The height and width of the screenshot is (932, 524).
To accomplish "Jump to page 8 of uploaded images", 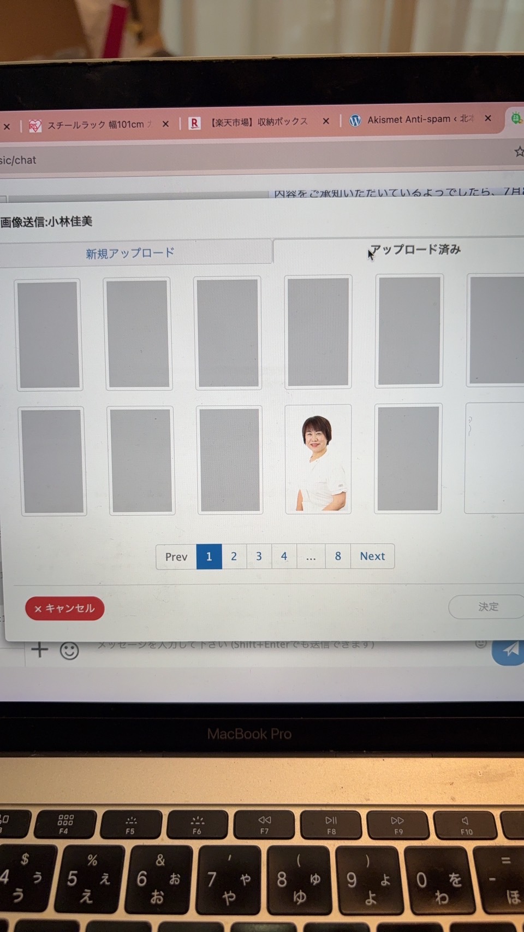I will click(338, 556).
